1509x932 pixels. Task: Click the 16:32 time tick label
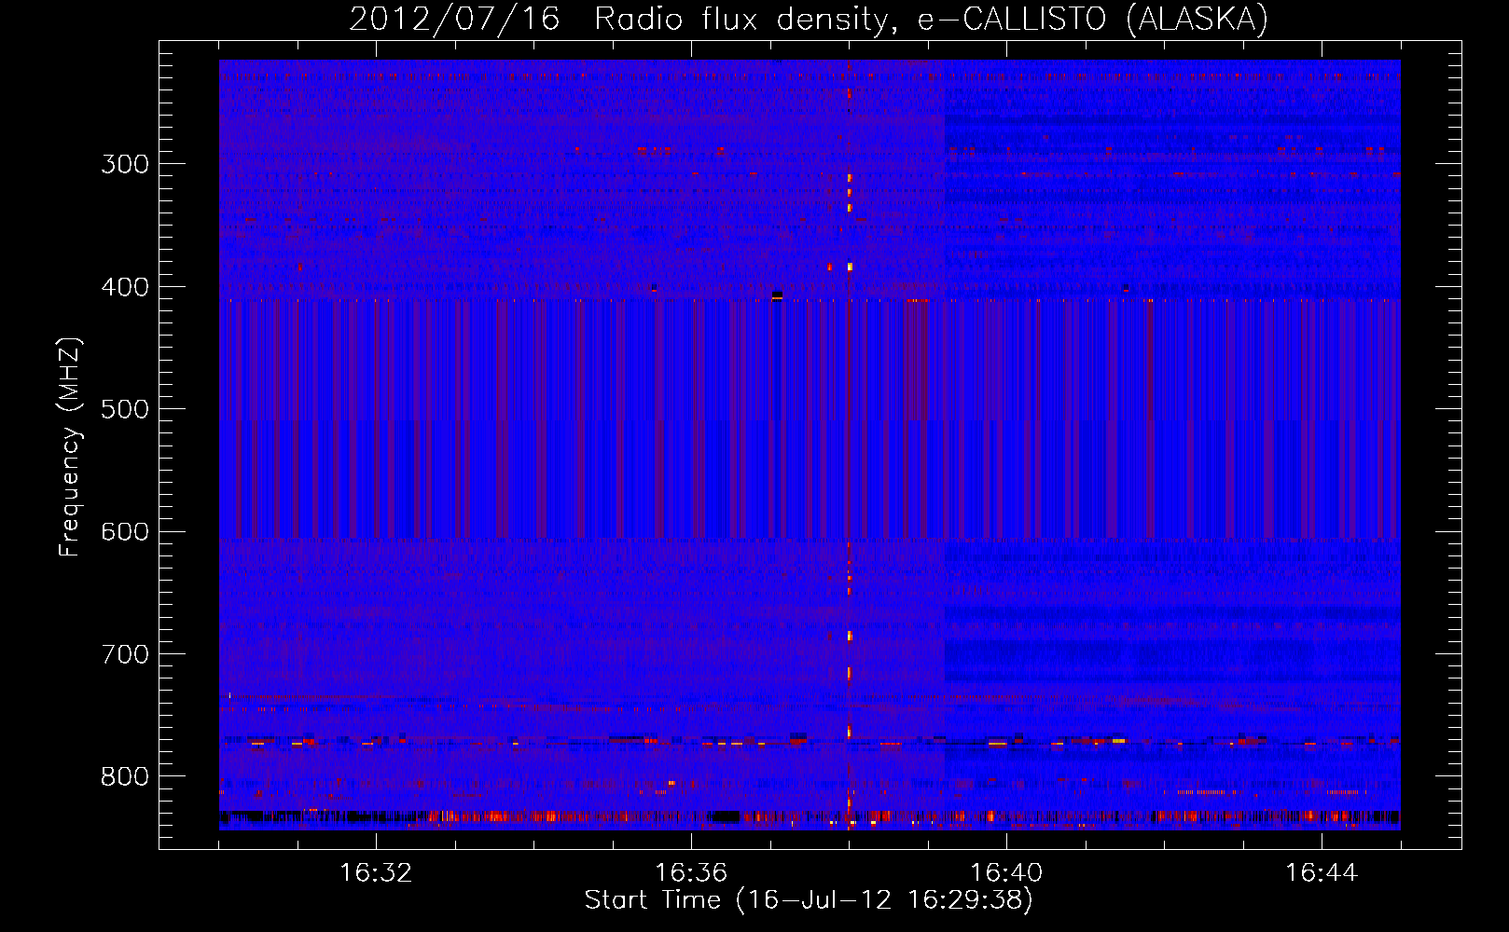(x=376, y=873)
